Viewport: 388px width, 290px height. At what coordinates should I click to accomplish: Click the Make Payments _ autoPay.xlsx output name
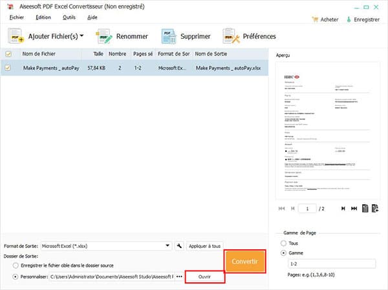(228, 68)
